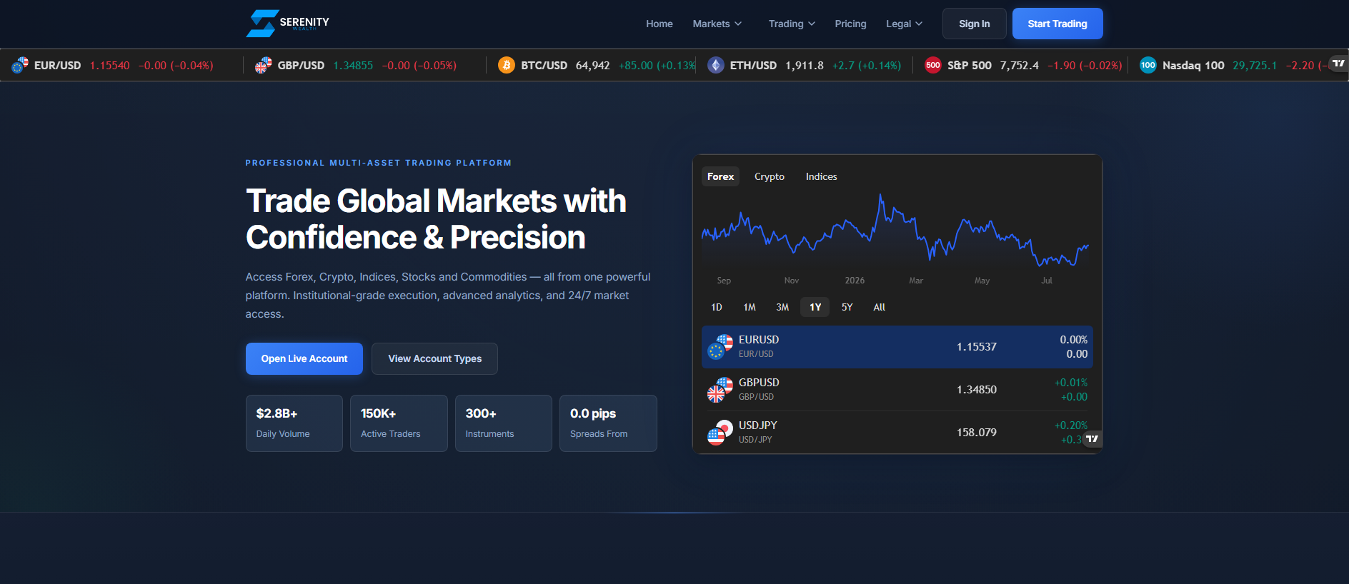The height and width of the screenshot is (584, 1349).
Task: Click the ETH/USD ticker entry
Action: (805, 66)
